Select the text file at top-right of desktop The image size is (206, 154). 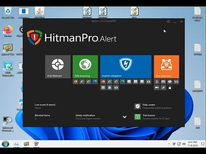pos(197,14)
